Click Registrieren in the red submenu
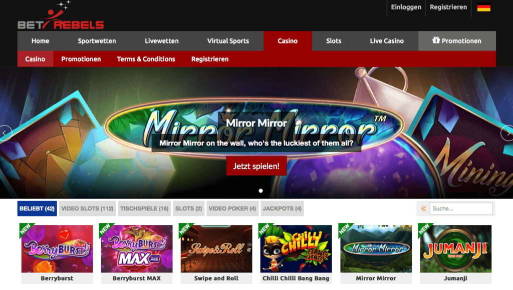 tap(210, 59)
